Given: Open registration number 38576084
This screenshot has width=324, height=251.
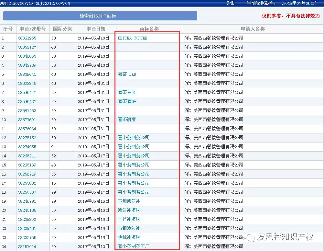Looking at the screenshot, I should (27, 129).
